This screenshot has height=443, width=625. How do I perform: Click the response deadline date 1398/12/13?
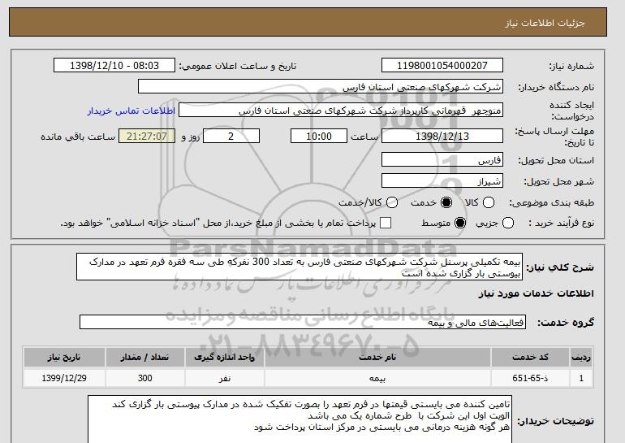point(442,136)
